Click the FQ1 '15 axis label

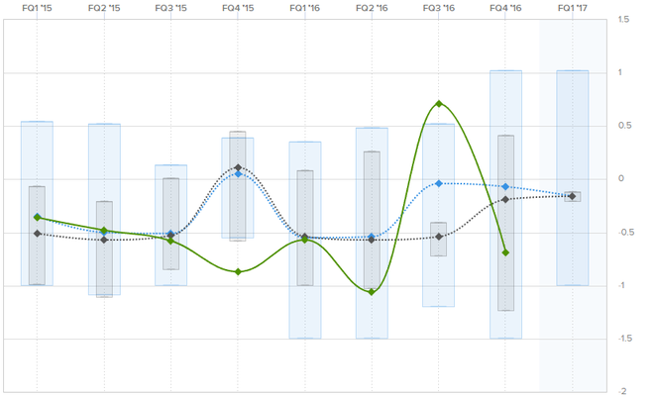click(37, 8)
